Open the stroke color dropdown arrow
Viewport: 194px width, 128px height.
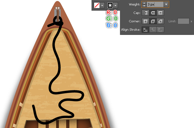115,5
